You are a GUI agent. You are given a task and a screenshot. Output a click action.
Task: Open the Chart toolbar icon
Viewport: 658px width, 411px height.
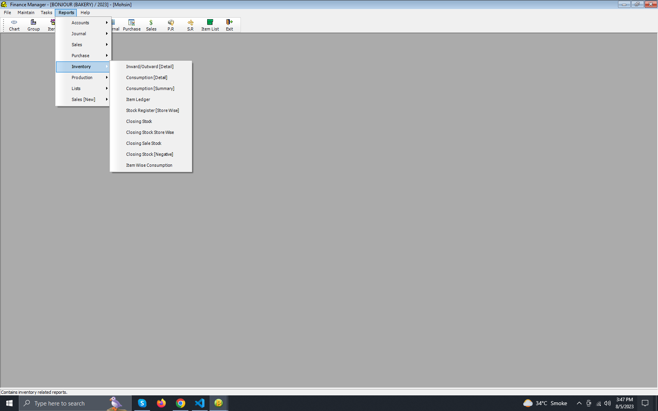[x=14, y=25]
